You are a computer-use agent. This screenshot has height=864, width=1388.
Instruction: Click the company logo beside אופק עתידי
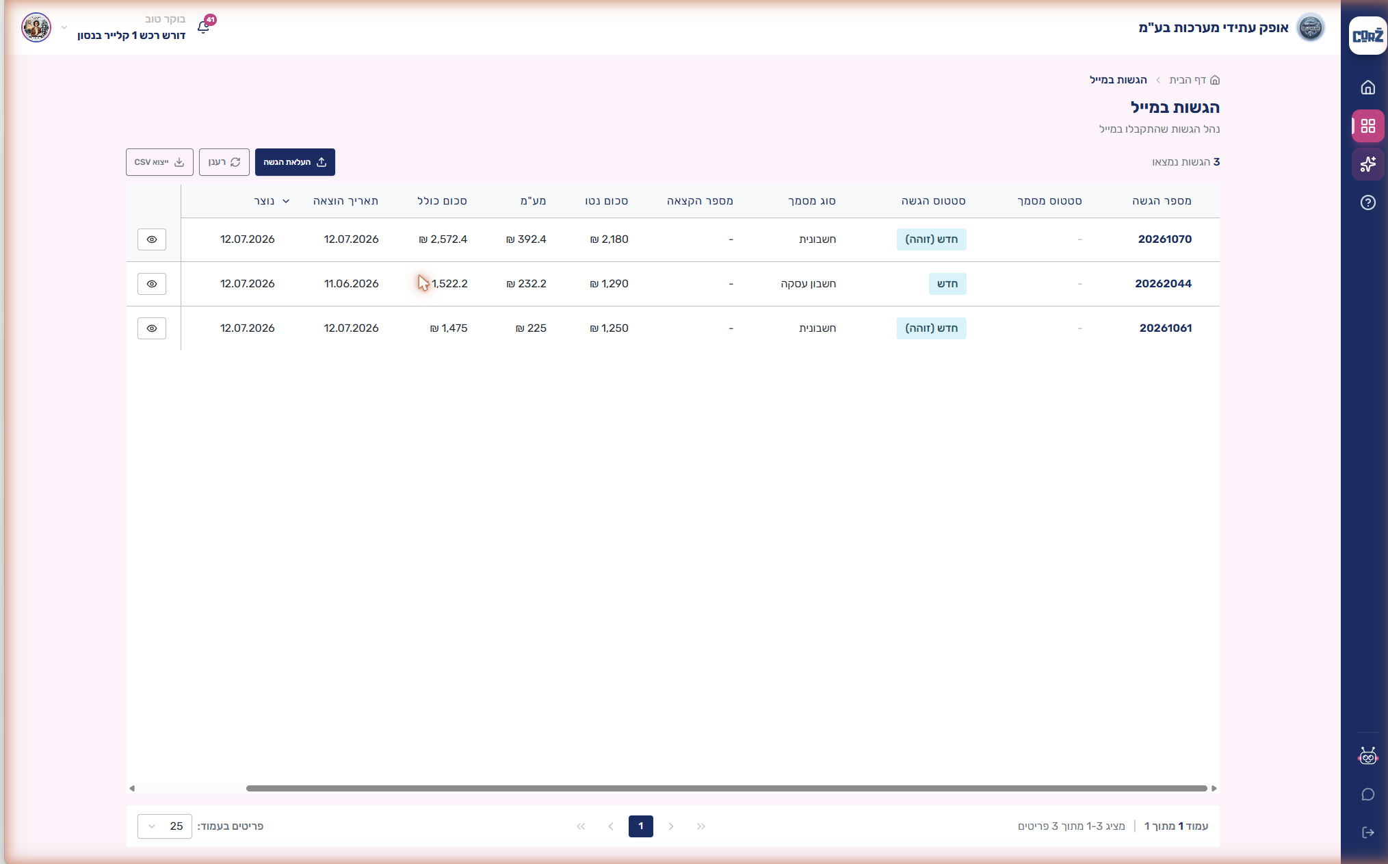click(x=1311, y=27)
